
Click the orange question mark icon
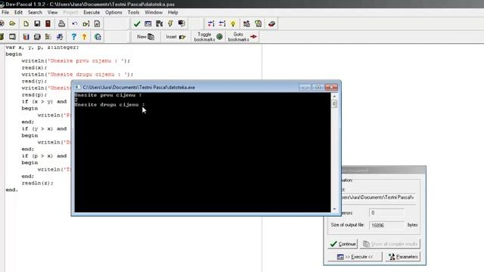click(x=84, y=37)
